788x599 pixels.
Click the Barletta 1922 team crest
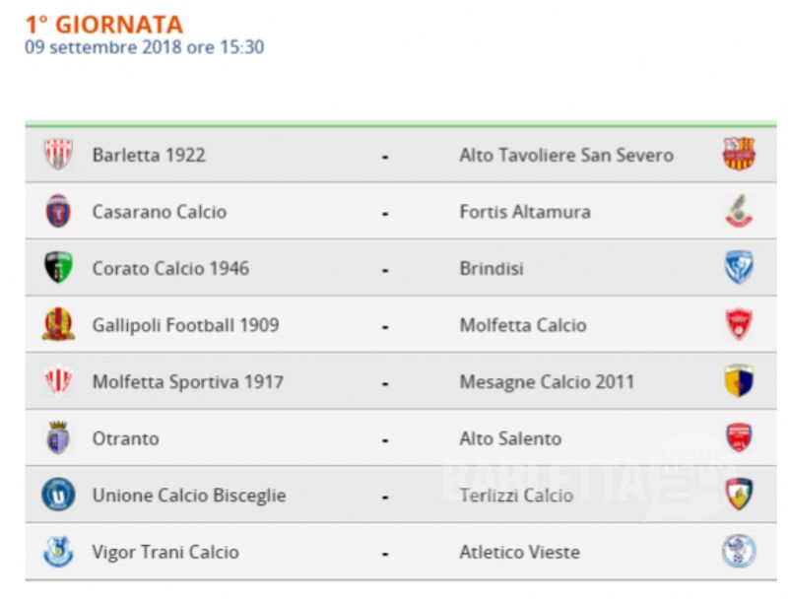[x=58, y=154]
